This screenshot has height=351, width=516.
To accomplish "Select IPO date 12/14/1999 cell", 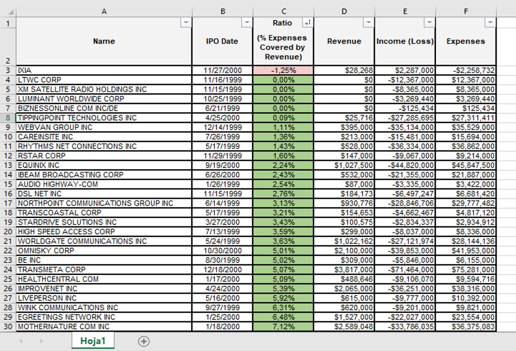I will point(222,127).
